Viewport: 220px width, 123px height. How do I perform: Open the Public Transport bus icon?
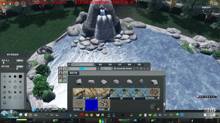[103, 115]
